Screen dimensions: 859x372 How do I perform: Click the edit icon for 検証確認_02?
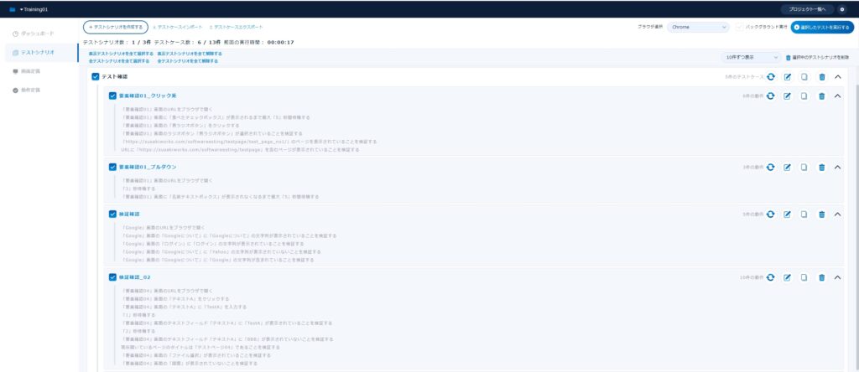787,278
